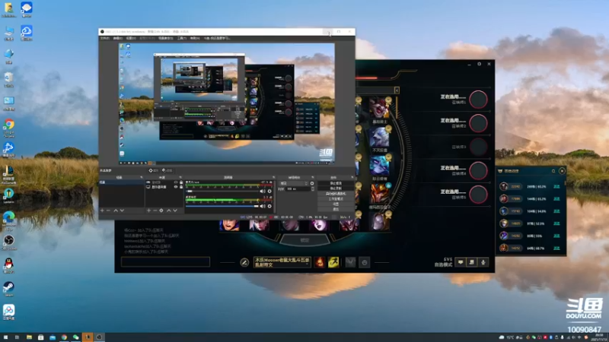
Task: Open OBS Profile menu
Action: (147, 39)
